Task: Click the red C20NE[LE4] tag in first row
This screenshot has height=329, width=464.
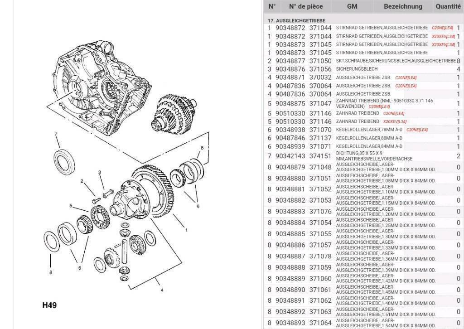Action: pos(442,28)
